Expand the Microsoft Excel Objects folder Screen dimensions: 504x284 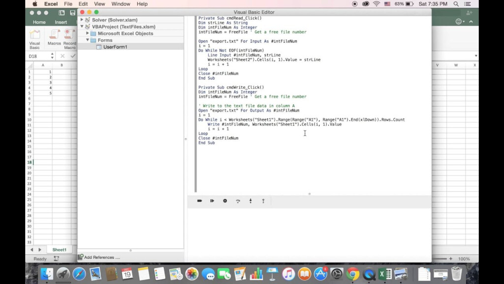(88, 33)
